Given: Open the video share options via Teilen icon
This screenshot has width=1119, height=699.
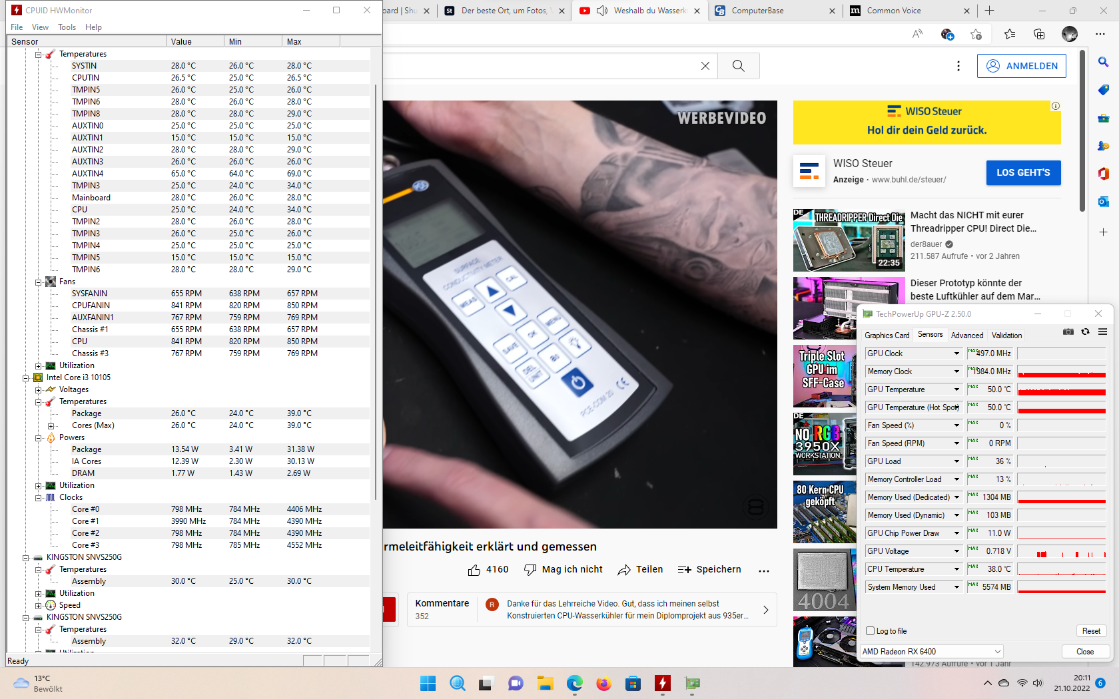Looking at the screenshot, I should [639, 569].
